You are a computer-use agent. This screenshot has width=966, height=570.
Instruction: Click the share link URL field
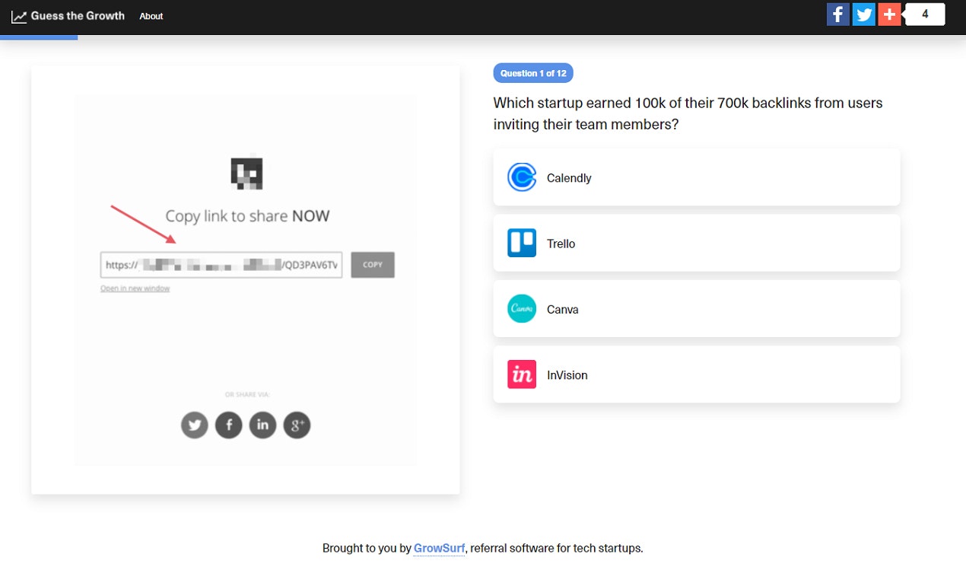point(221,265)
